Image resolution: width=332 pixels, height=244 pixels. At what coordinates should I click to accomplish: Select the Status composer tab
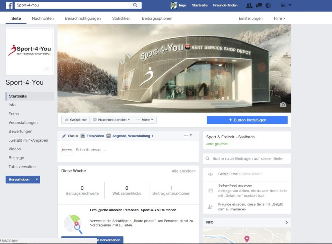pyautogui.click(x=70, y=136)
